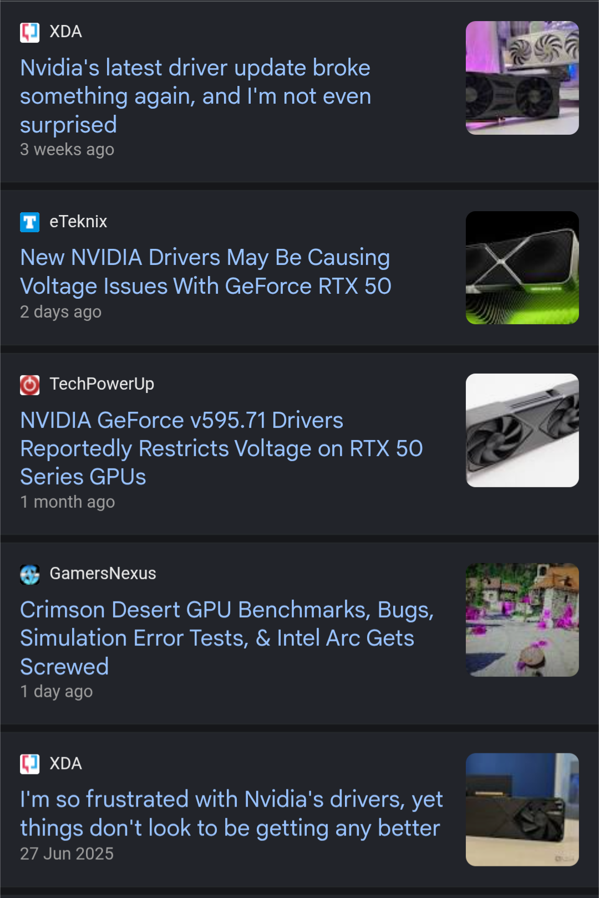Click the eTeknix site icon
Screen dimensions: 599x898
coord(30,222)
